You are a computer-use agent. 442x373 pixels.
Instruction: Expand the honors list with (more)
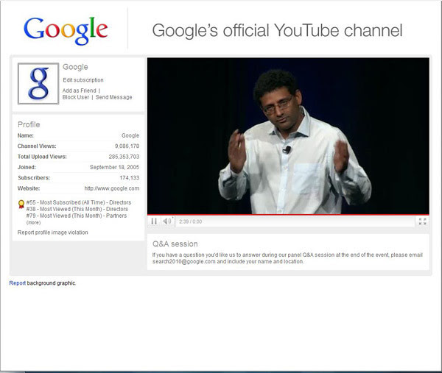(34, 223)
